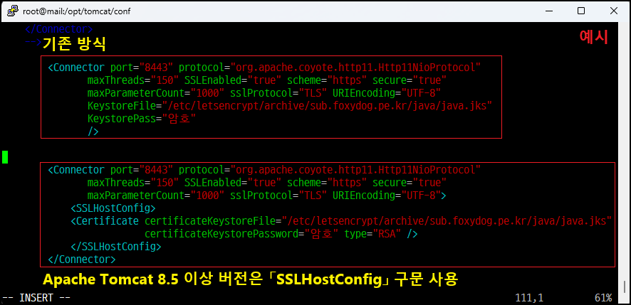Screen dimensions: 631x305
Task: Click the type="RSA" attribute
Action: (x=372, y=233)
